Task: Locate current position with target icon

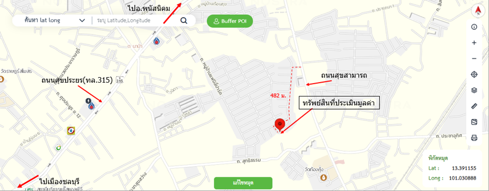Action: point(474,74)
